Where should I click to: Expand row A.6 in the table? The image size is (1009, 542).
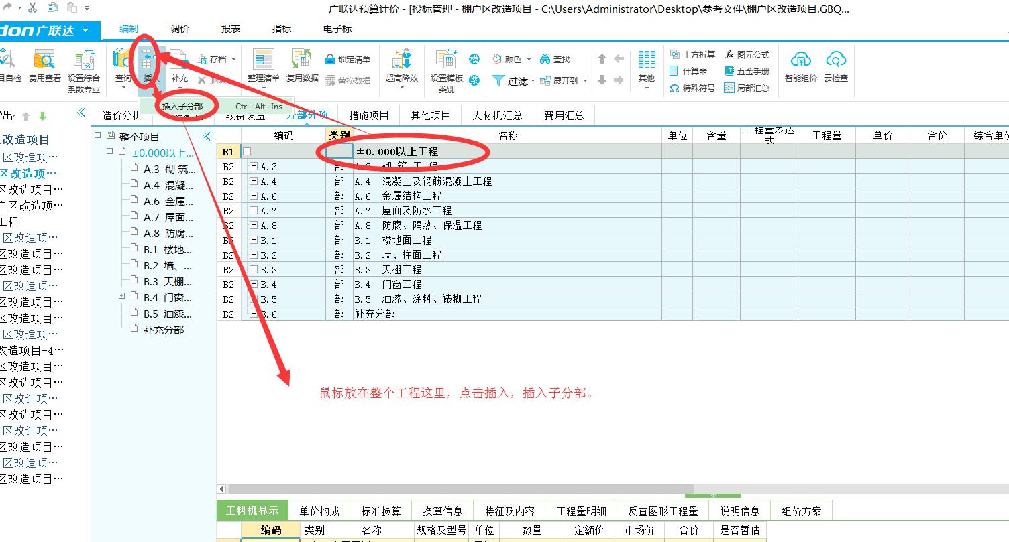(x=254, y=196)
